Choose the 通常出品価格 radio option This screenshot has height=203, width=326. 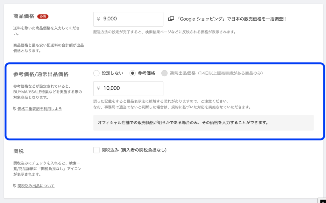point(164,73)
